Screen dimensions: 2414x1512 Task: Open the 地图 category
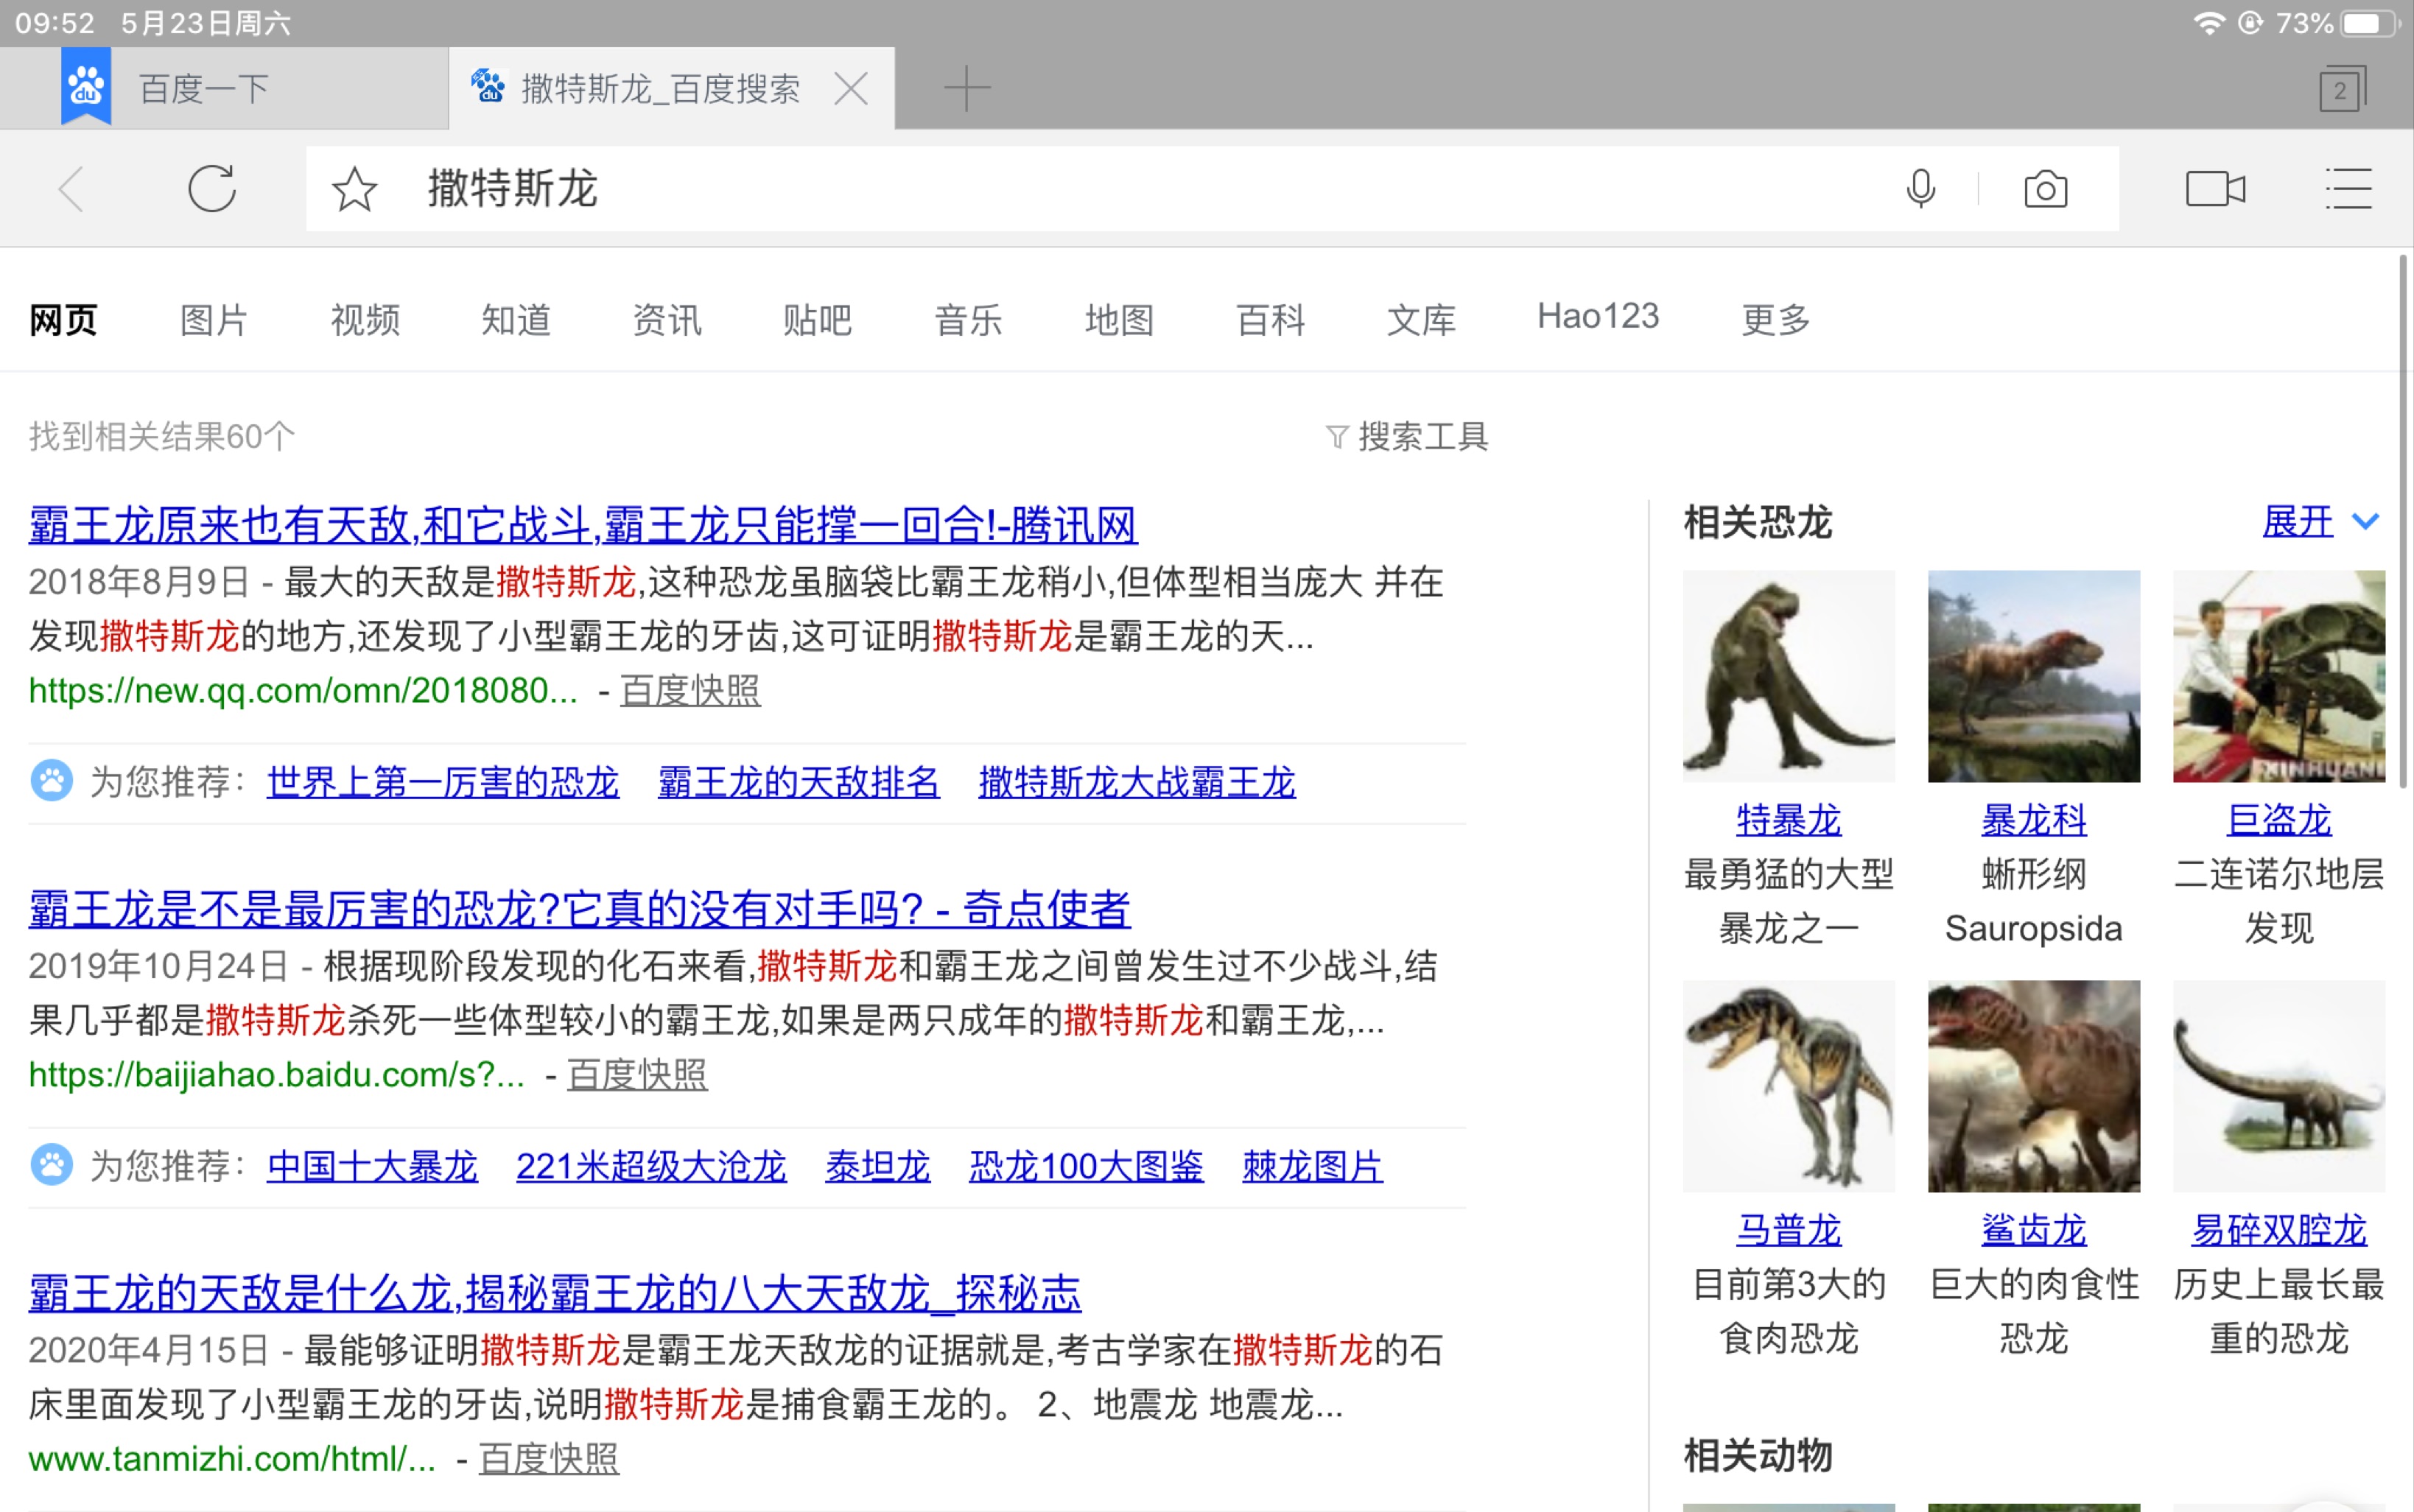1119,320
